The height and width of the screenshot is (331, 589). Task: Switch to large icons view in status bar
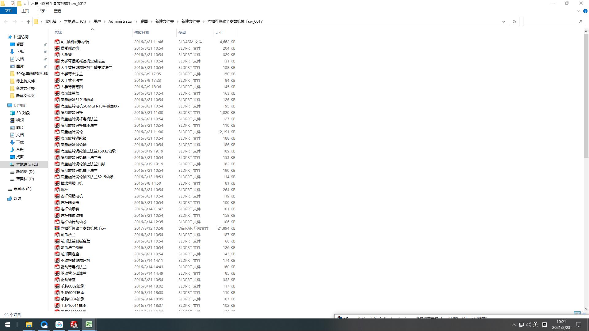tap(584, 314)
